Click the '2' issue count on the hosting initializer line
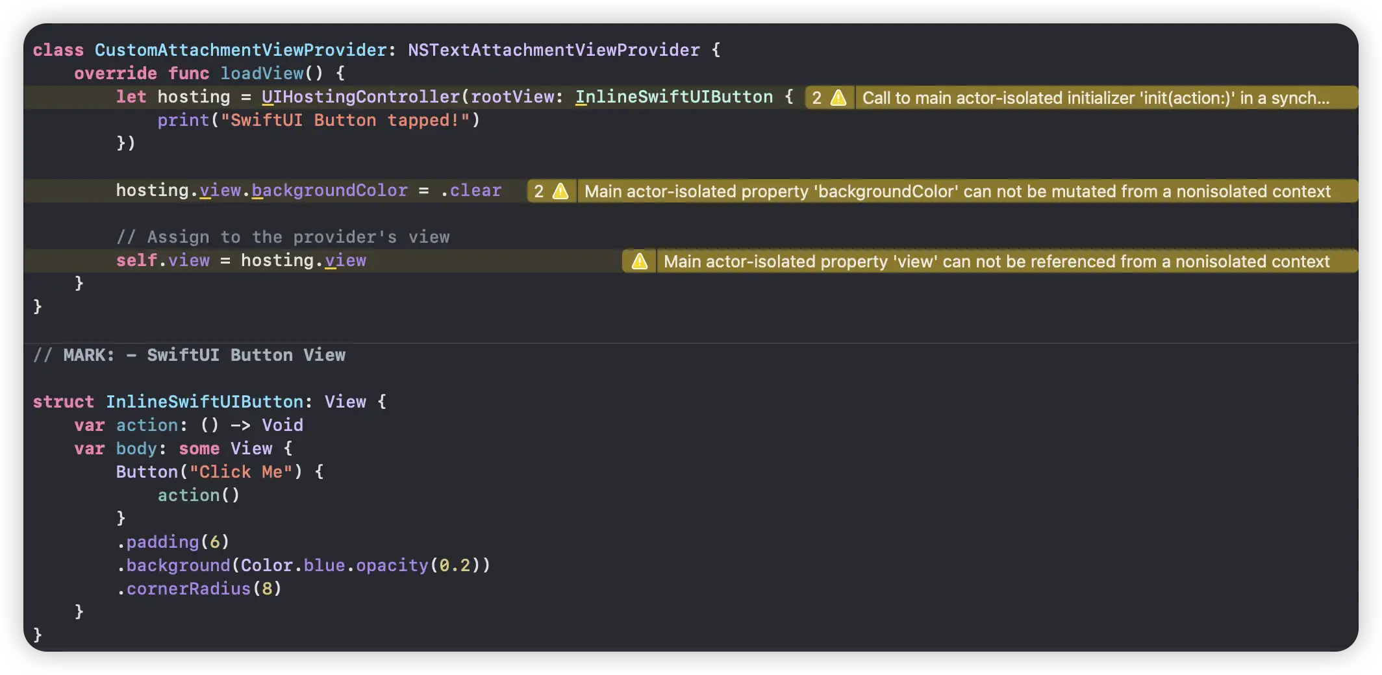 coord(816,98)
